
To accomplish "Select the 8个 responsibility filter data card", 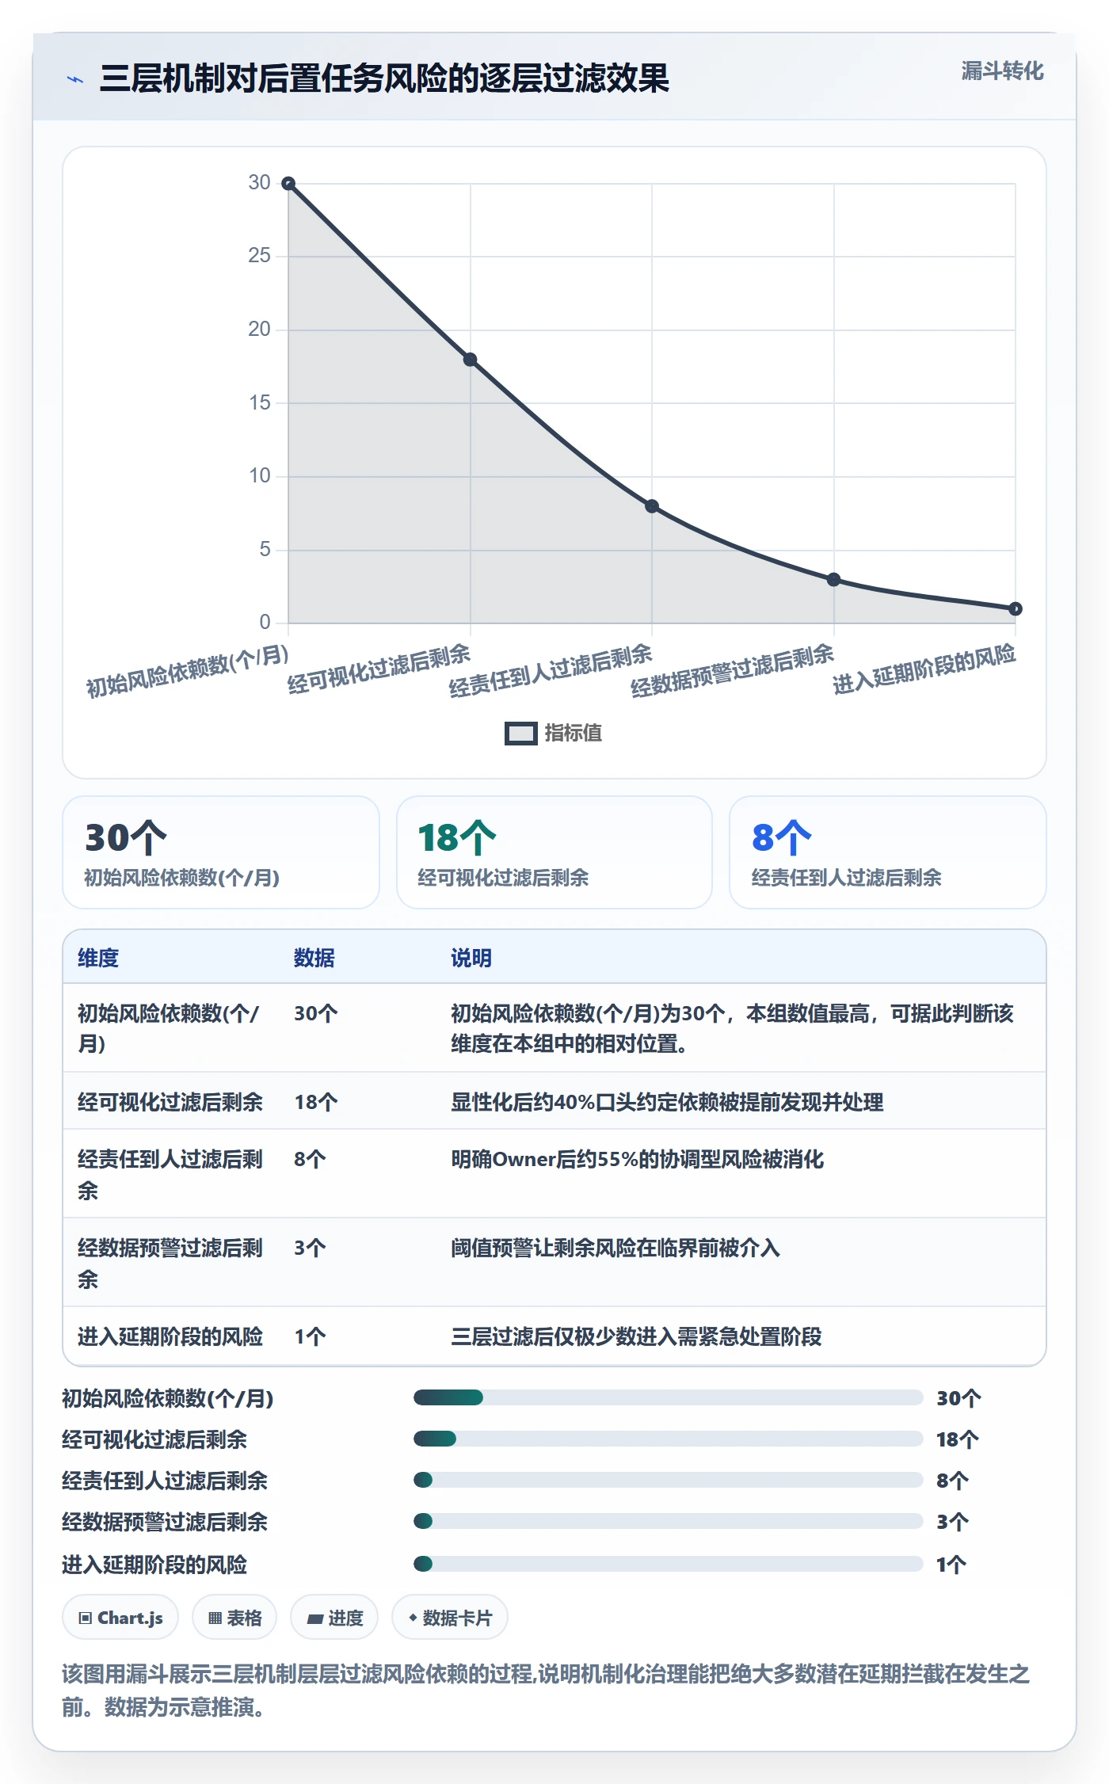I will point(888,852).
